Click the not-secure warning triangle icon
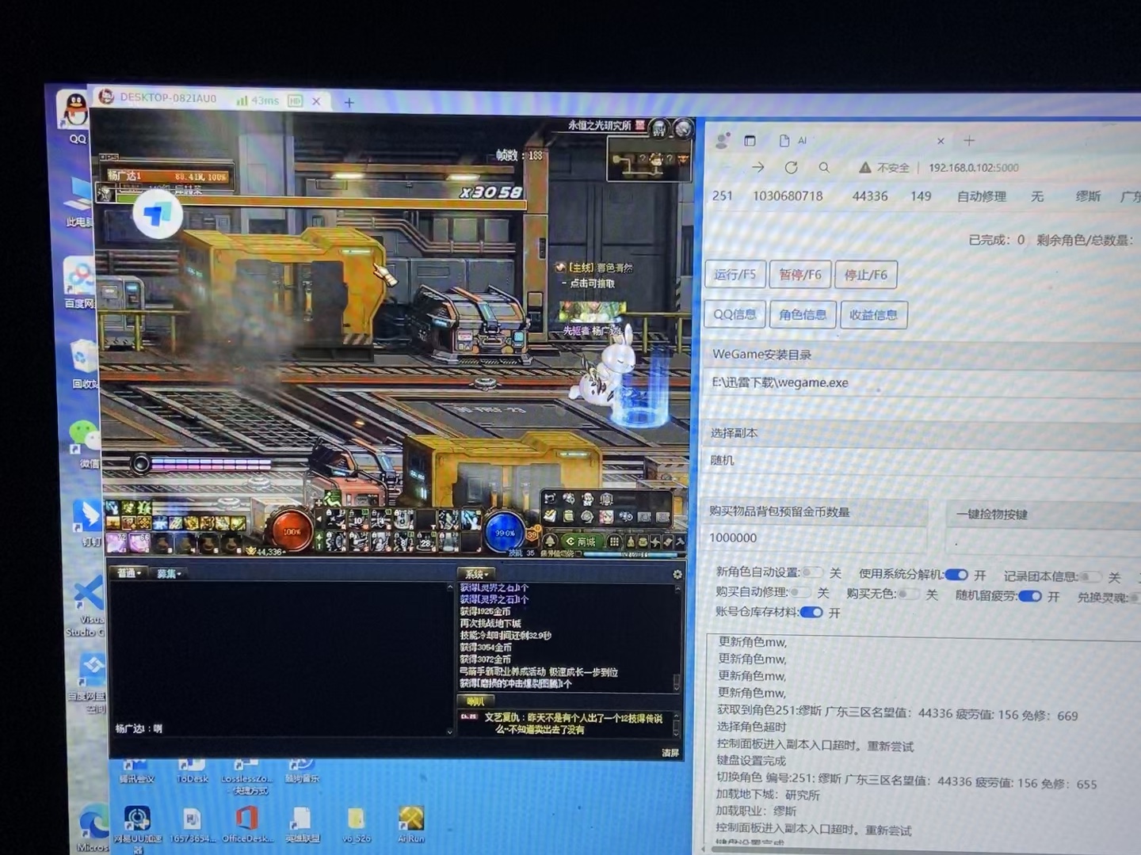 point(864,167)
